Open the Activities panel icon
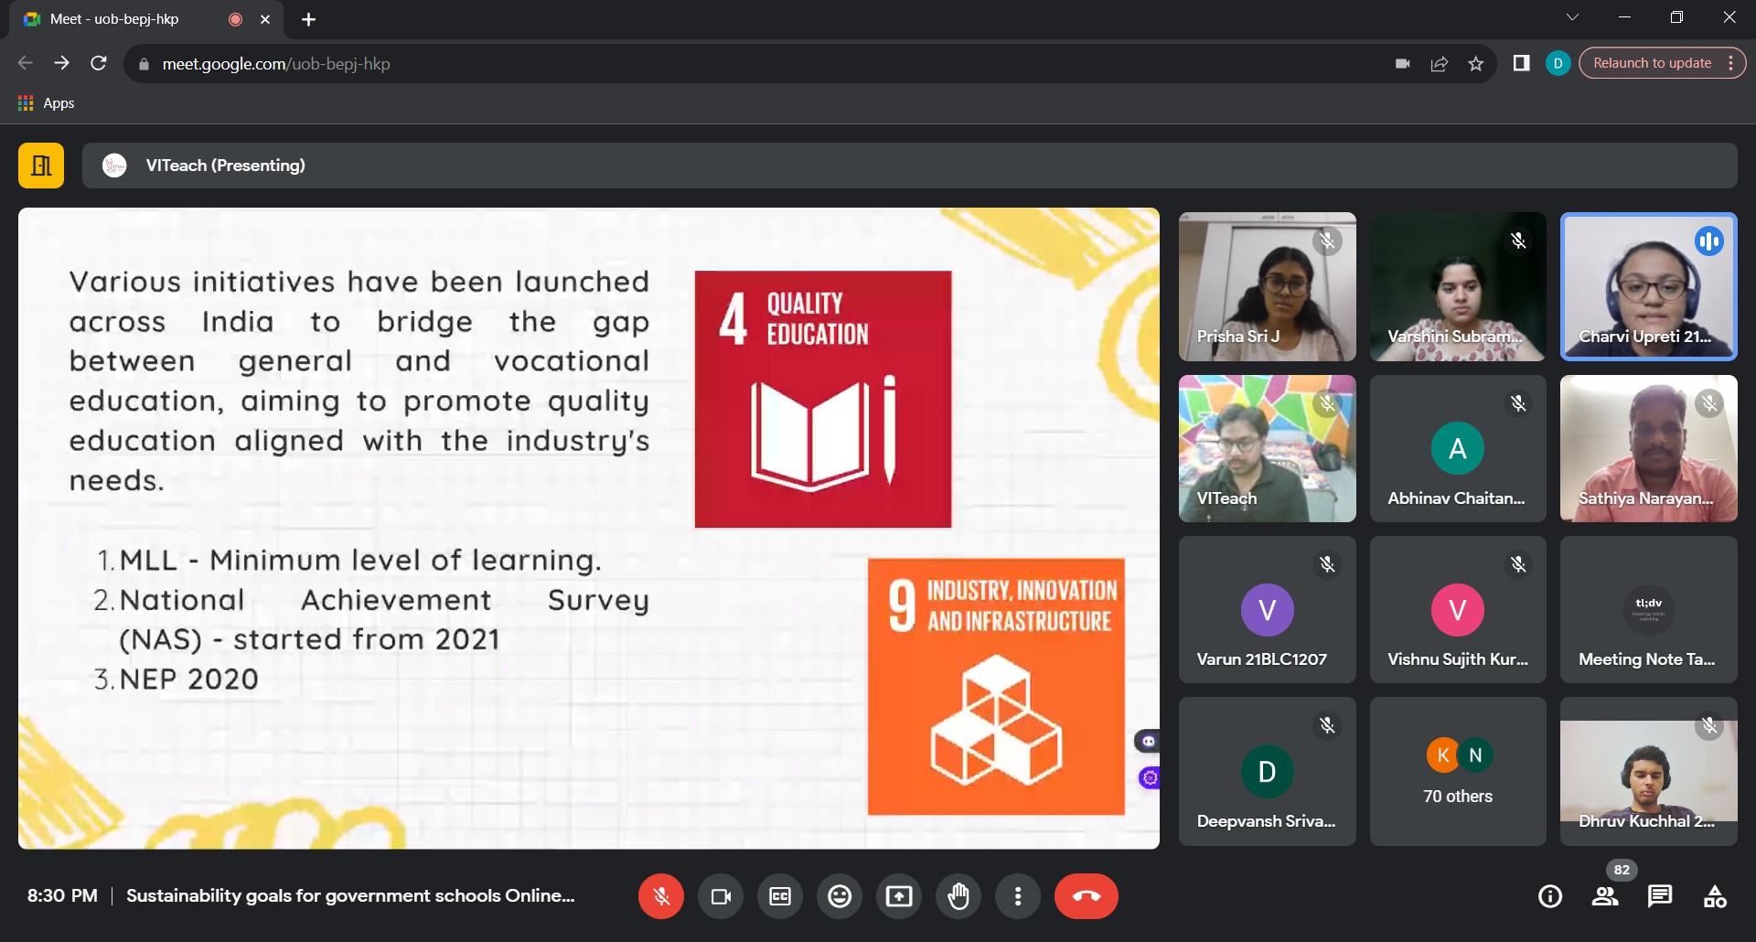Viewport: 1756px width, 942px height. coord(1715,896)
